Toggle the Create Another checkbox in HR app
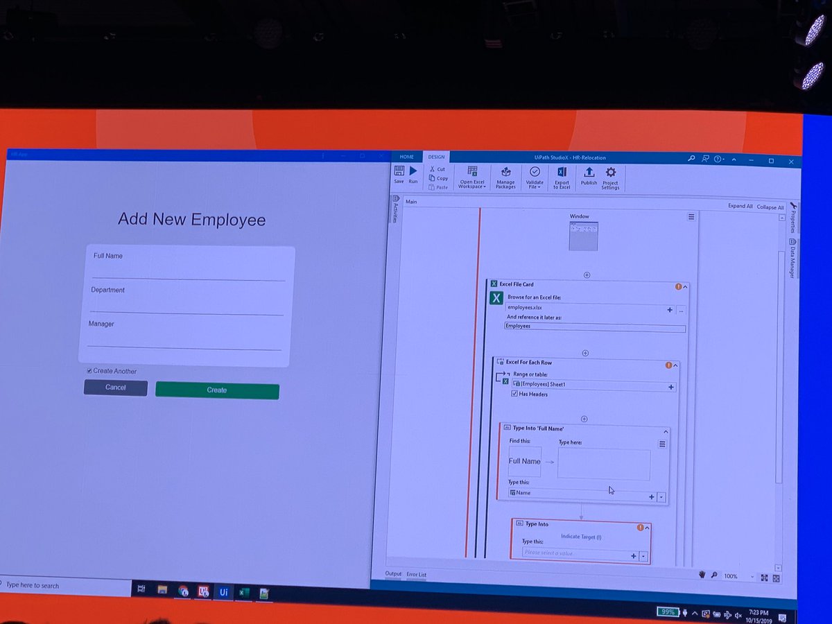Viewport: 832px width, 624px height. [x=89, y=371]
